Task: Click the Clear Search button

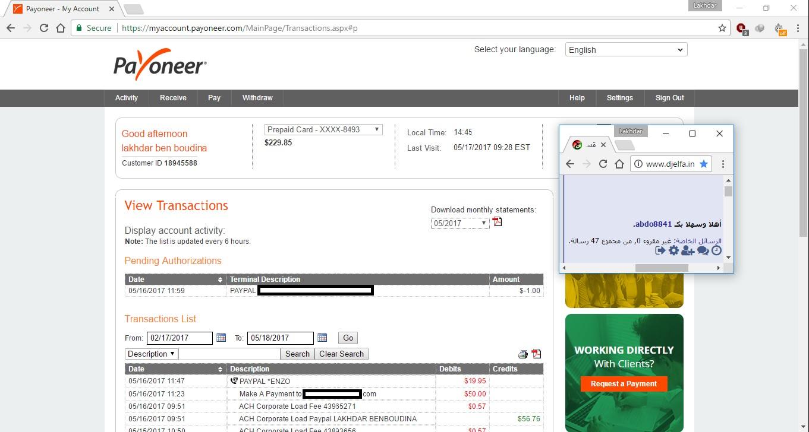Action: (x=341, y=354)
